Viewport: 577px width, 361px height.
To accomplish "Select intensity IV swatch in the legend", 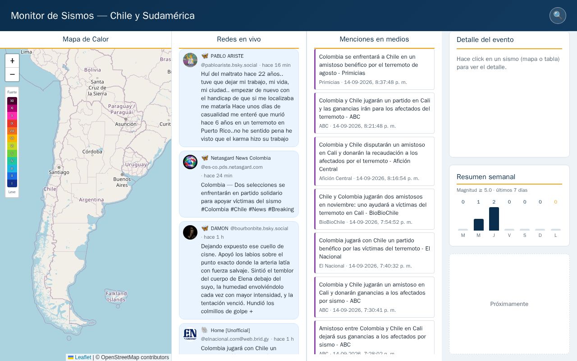I will 12,161.
